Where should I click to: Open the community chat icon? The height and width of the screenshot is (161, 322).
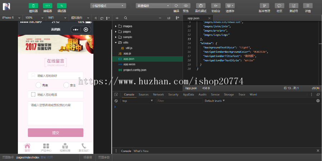point(279,6)
